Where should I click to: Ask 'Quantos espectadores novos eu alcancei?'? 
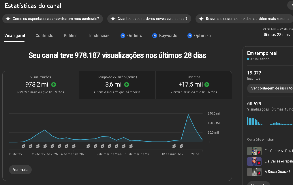[149, 19]
